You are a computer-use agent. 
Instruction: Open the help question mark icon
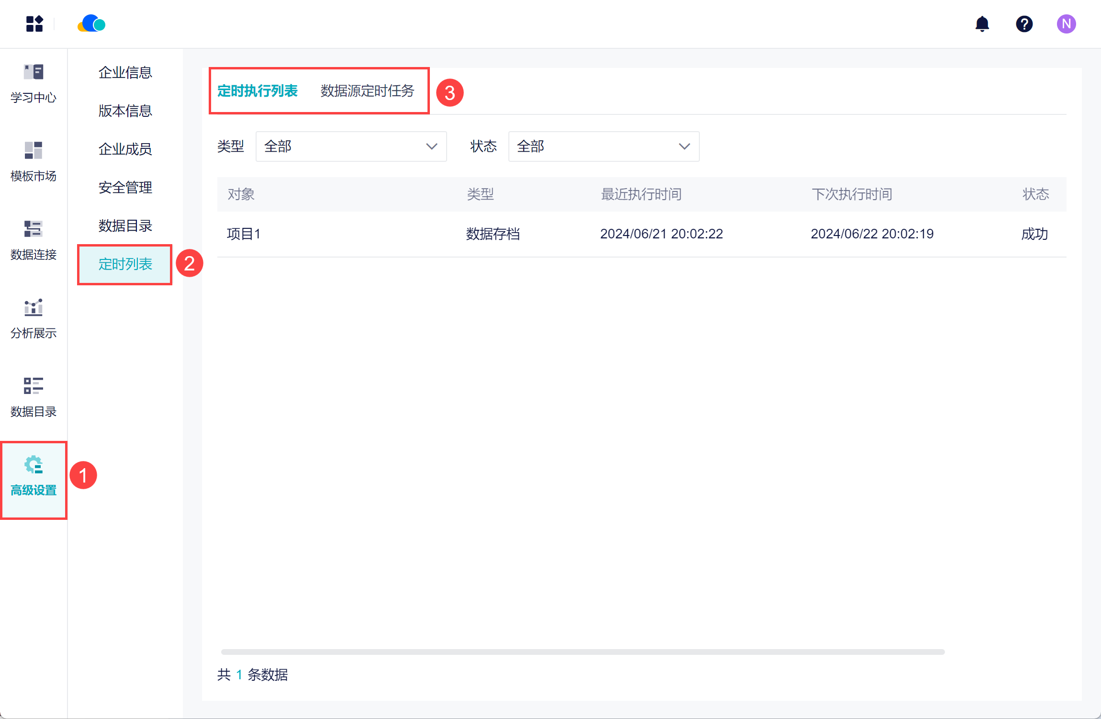(1024, 24)
